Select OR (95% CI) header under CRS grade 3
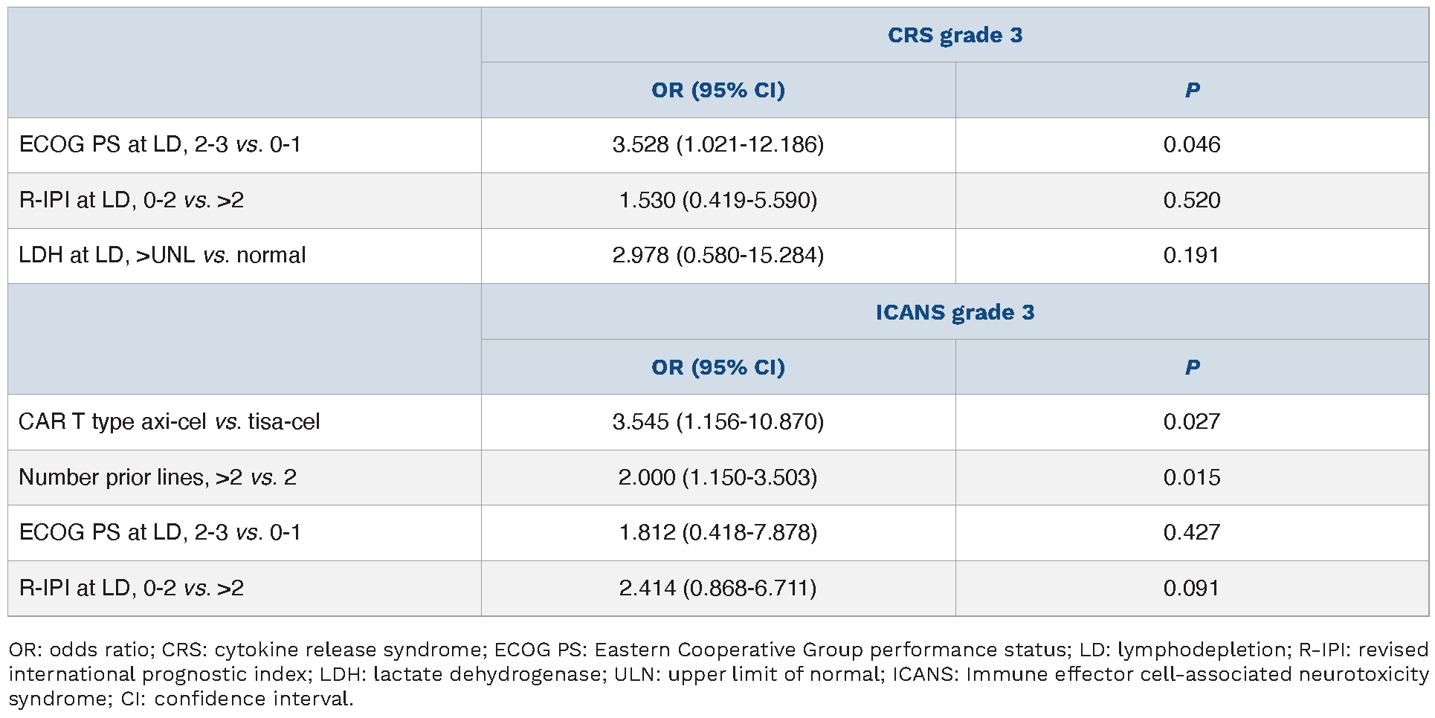 pos(718,90)
